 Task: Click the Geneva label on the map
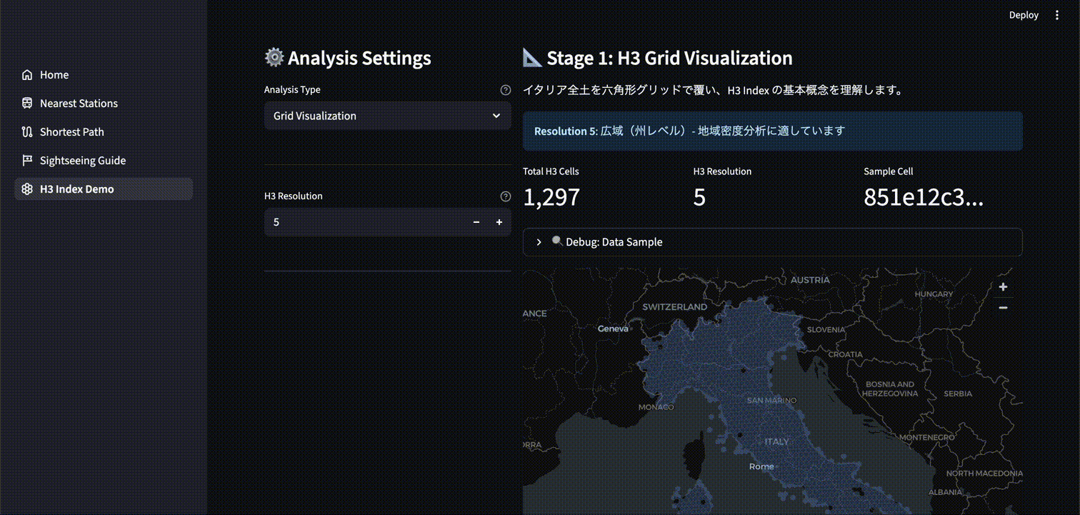[x=613, y=329]
